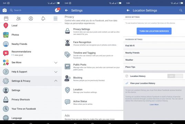Open the Local pin icon
This screenshot has height=124, width=185.
click(6, 25)
